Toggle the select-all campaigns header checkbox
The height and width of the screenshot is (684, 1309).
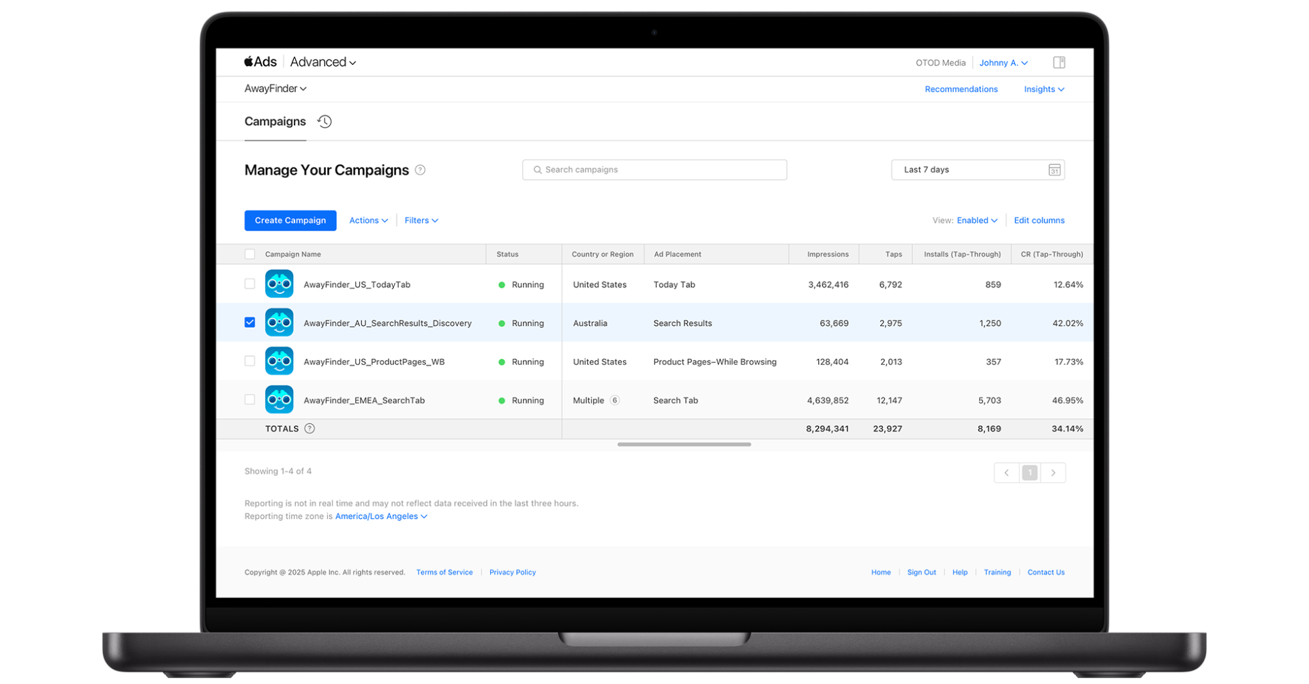250,253
